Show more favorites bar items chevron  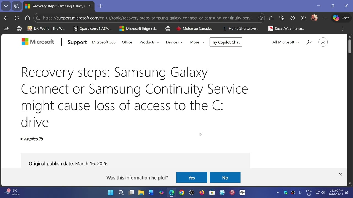(x=343, y=29)
